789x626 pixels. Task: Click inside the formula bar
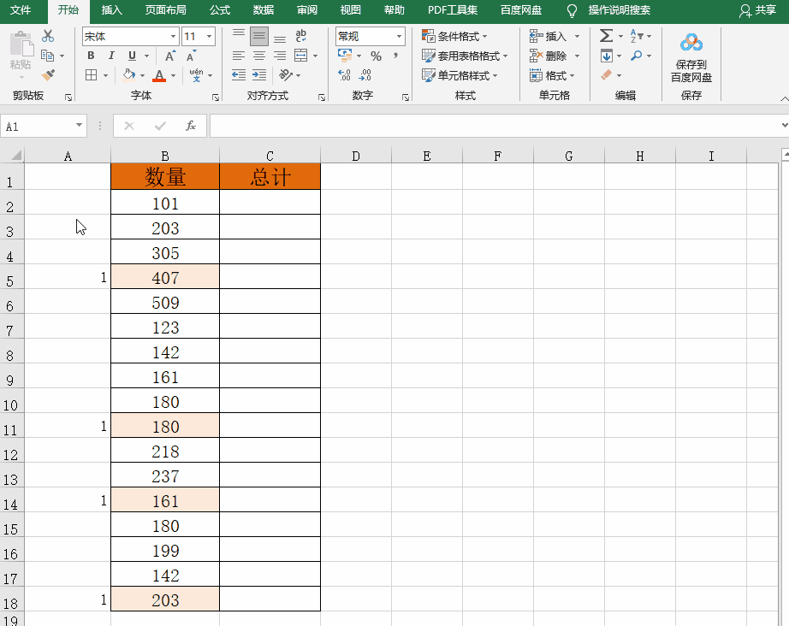pos(495,126)
